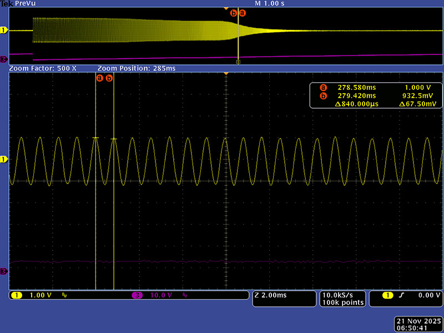Screen dimensions: 444x333
Task: Select the channel 1 ground marker in the overview
Action: [x=4, y=31]
